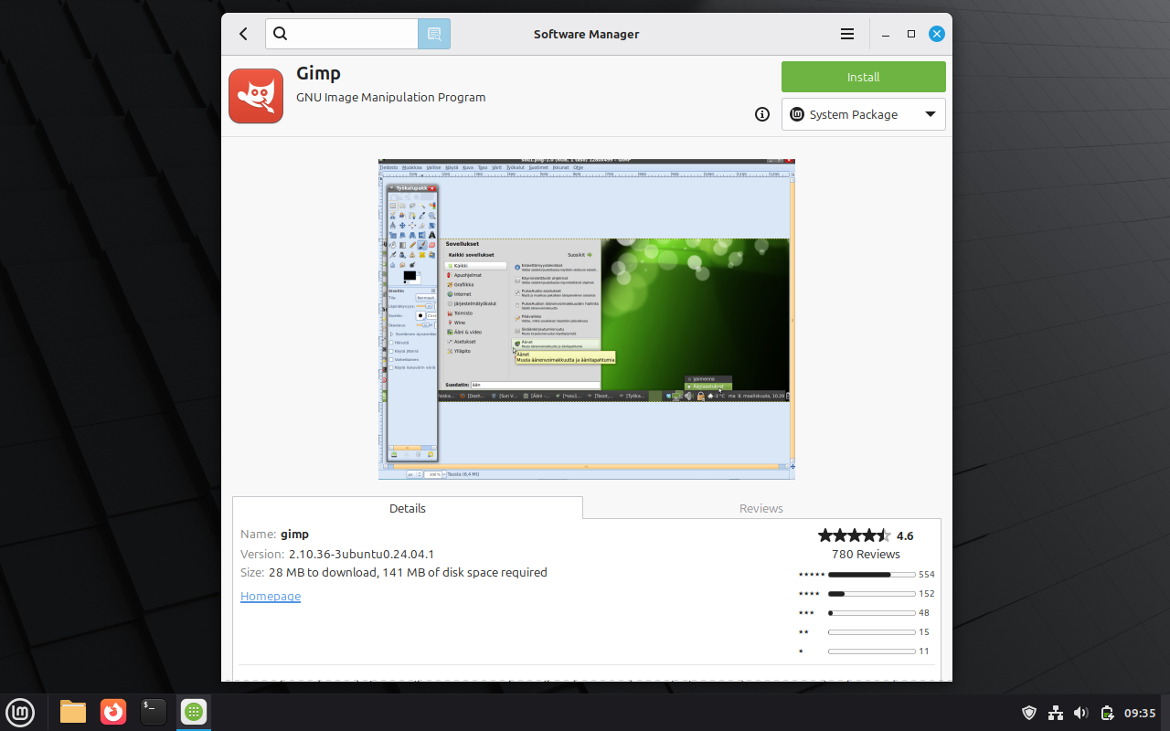Switch to the Reviews tab
The width and height of the screenshot is (1170, 731).
[x=760, y=508]
